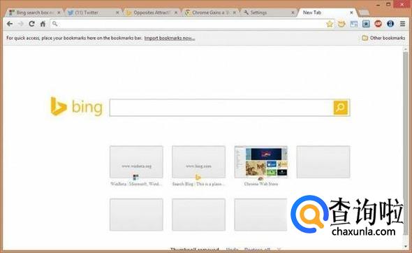Open the Chrome hamburger menu
Screen dimensions: 412x253
coord(402,24)
